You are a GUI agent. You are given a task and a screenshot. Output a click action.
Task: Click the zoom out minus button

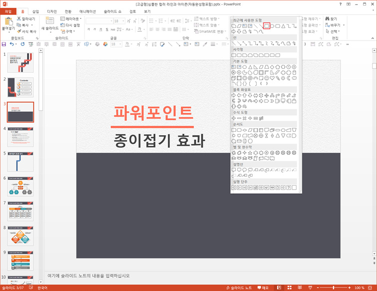tap(318, 288)
